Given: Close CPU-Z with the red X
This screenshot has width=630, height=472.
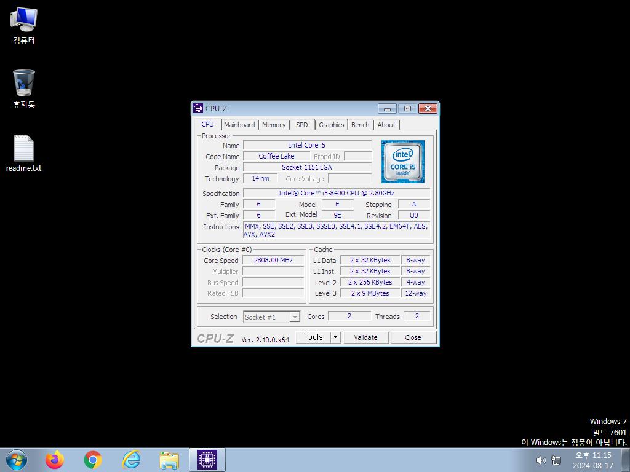Looking at the screenshot, I should click(428, 108).
